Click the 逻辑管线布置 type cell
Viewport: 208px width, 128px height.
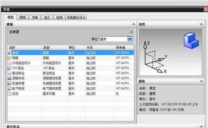coord(52,78)
